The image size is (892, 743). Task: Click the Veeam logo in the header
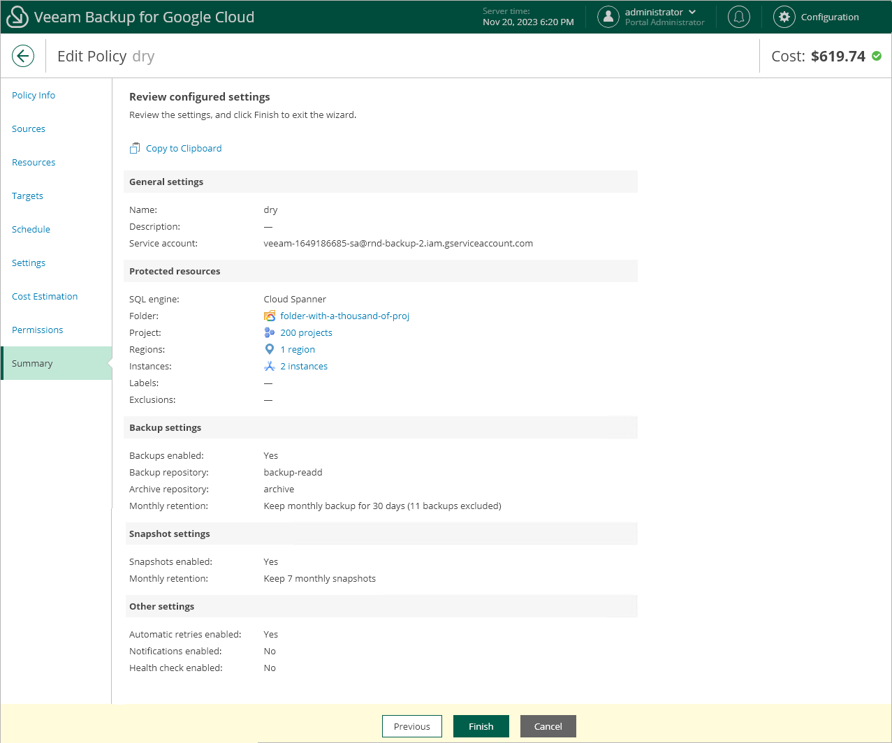(x=17, y=17)
